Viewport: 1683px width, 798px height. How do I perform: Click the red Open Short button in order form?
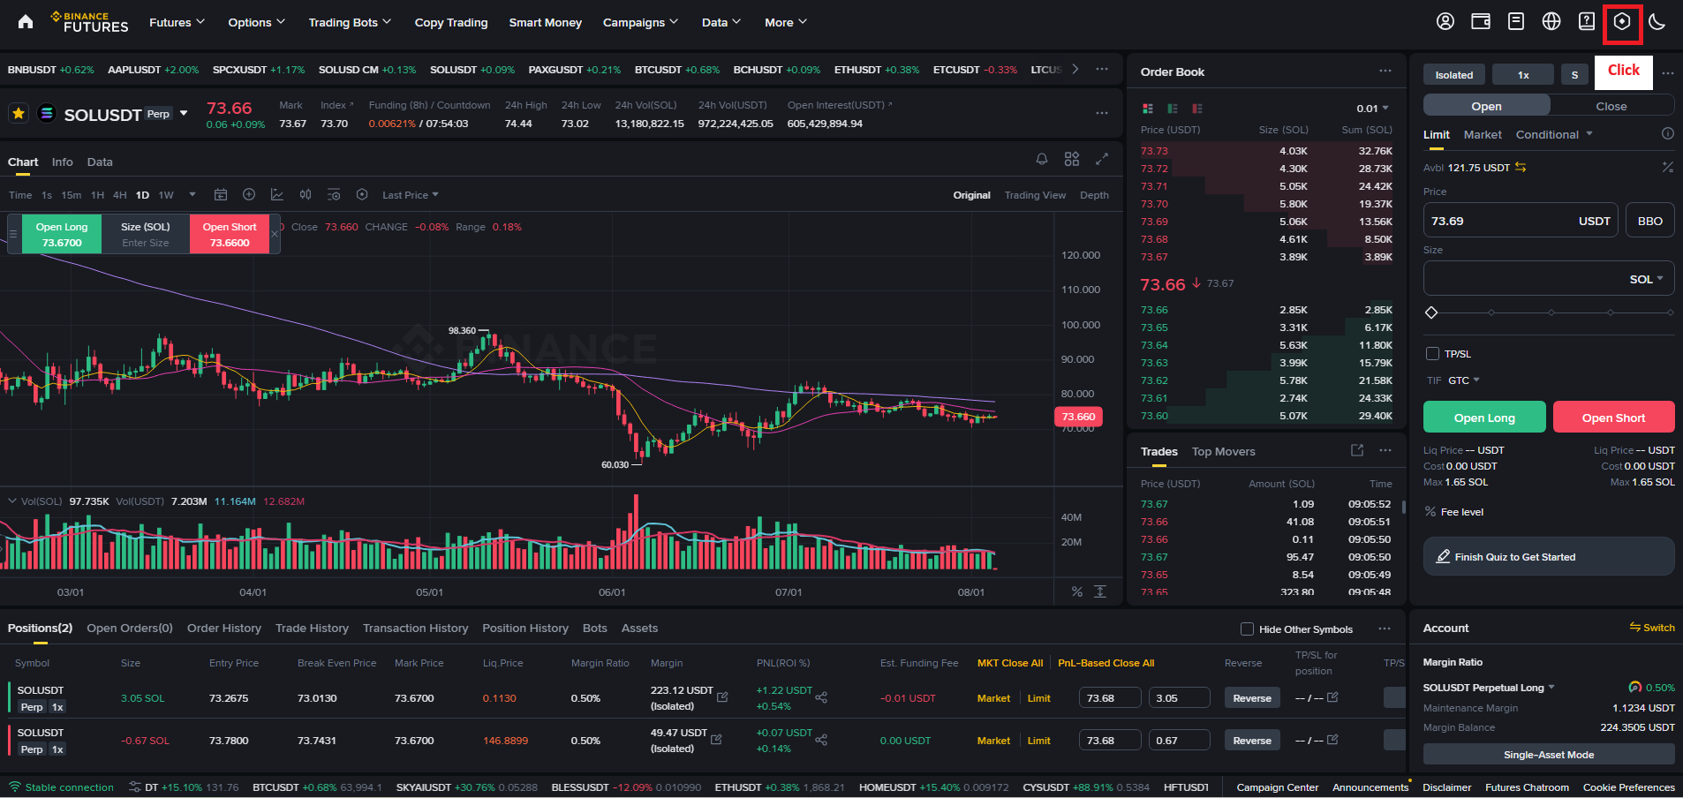(1613, 417)
